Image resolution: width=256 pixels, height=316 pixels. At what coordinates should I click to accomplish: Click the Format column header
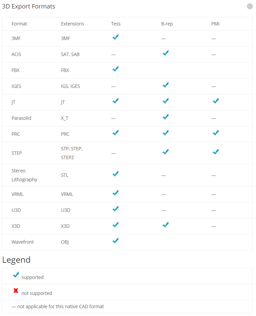19,24
